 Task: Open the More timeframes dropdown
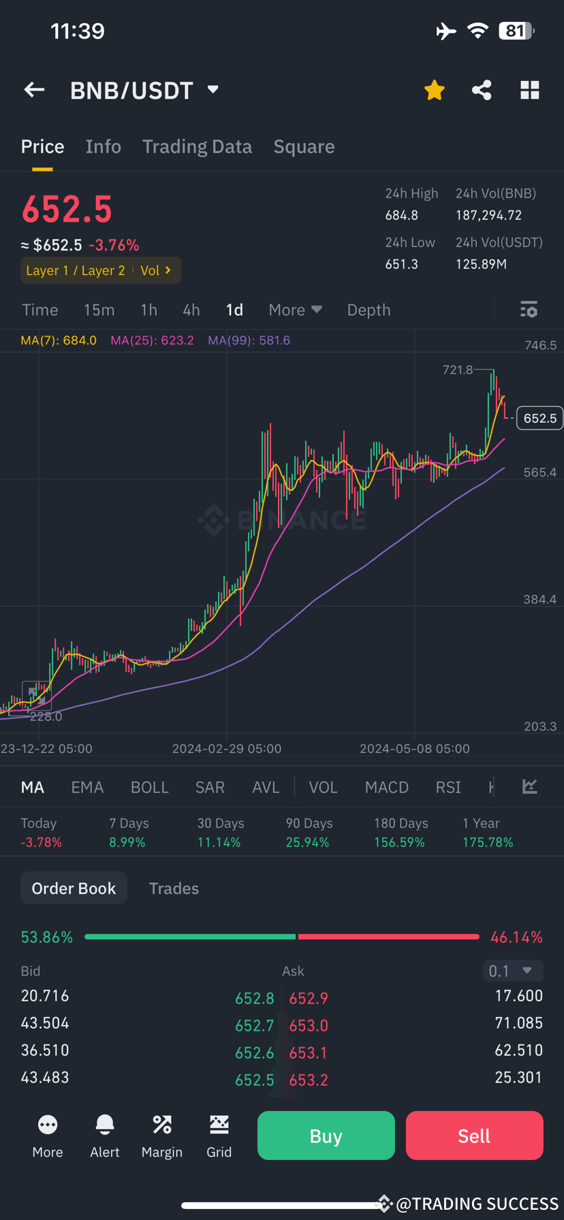click(x=295, y=310)
